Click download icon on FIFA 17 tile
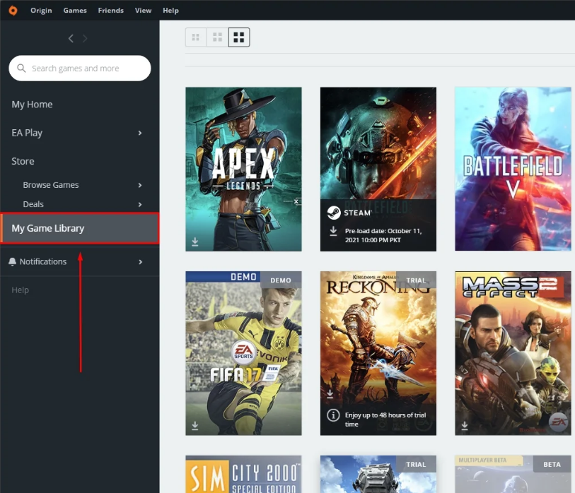 point(195,426)
